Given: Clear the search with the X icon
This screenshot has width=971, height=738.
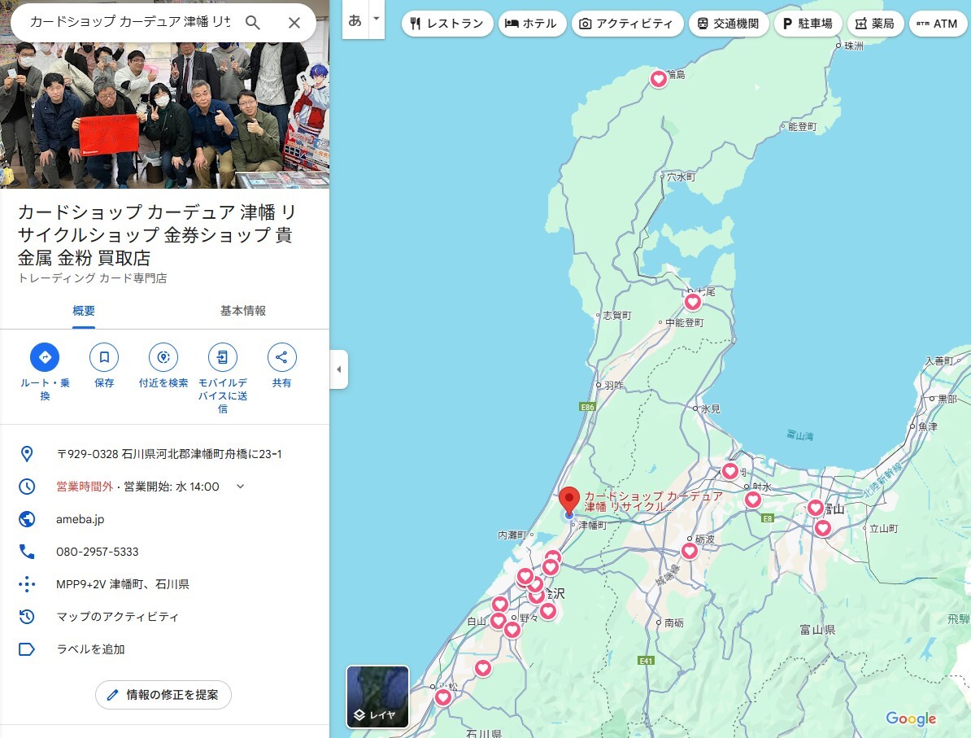Looking at the screenshot, I should [x=294, y=22].
